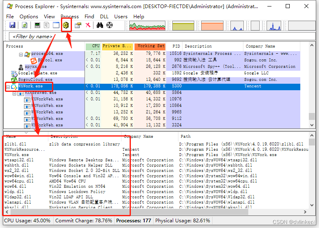319x228 pixels.
Task: Select the wow64win.dll row
Action: (x=156, y=176)
